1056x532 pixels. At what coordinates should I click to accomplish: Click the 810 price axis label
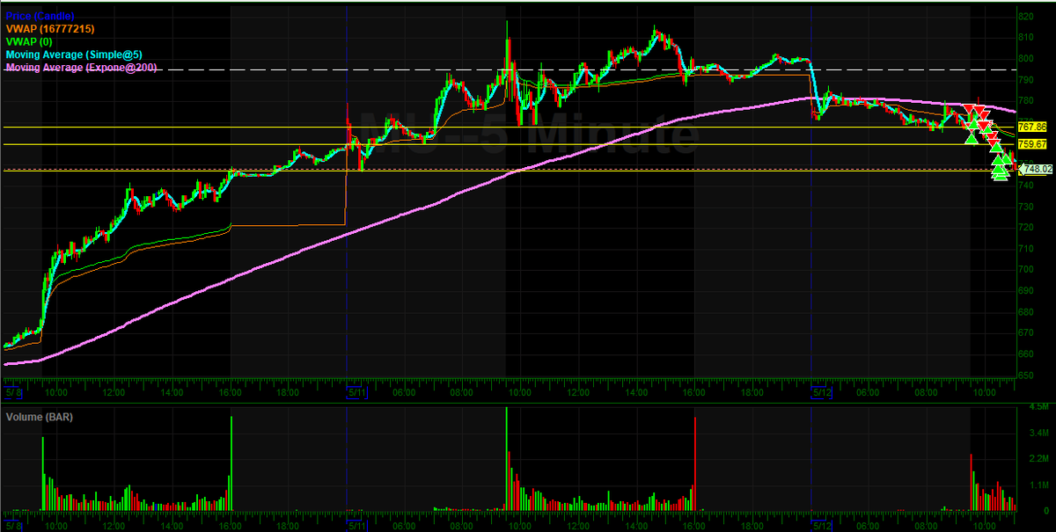click(1025, 38)
